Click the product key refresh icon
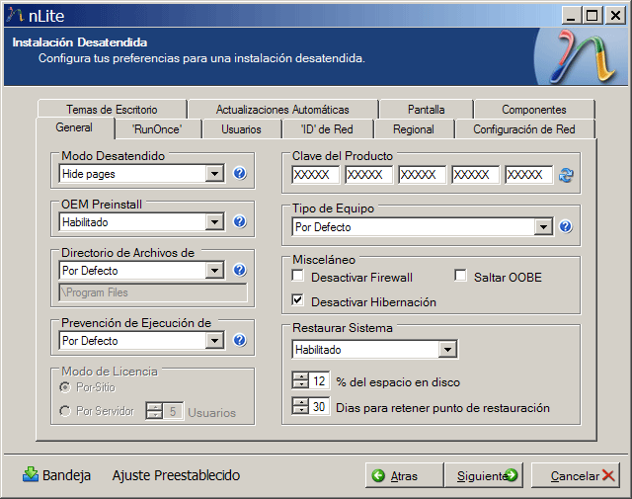The width and height of the screenshot is (632, 499). tap(566, 175)
